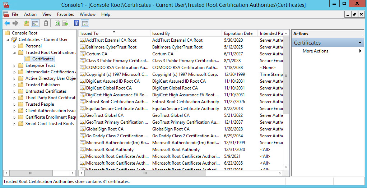Expand the Untrusted Certificates node
The height and width of the screenshot is (188, 367).
pyautogui.click(x=14, y=92)
